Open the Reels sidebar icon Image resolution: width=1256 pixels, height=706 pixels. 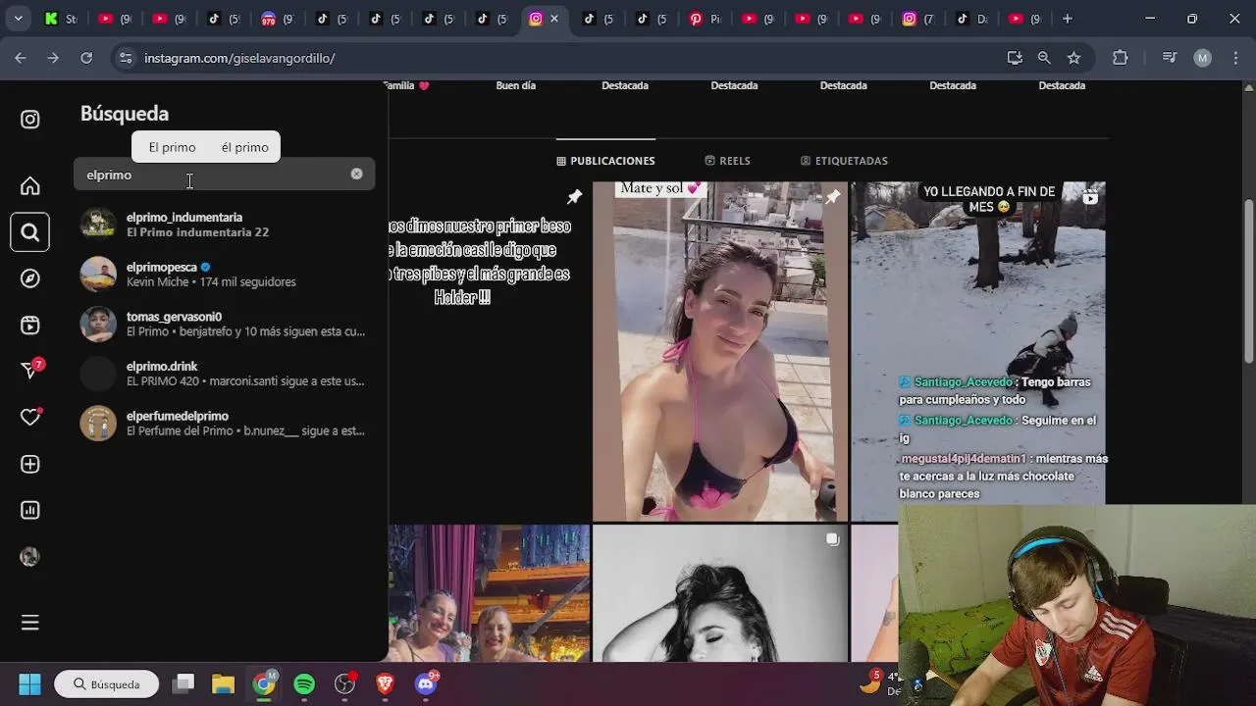click(x=30, y=325)
